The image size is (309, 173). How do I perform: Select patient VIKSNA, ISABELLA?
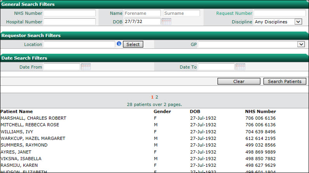click(21, 159)
